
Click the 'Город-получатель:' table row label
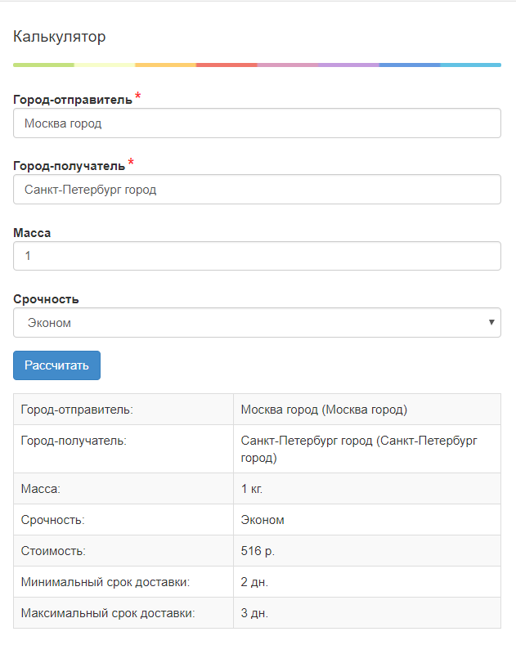tap(74, 441)
